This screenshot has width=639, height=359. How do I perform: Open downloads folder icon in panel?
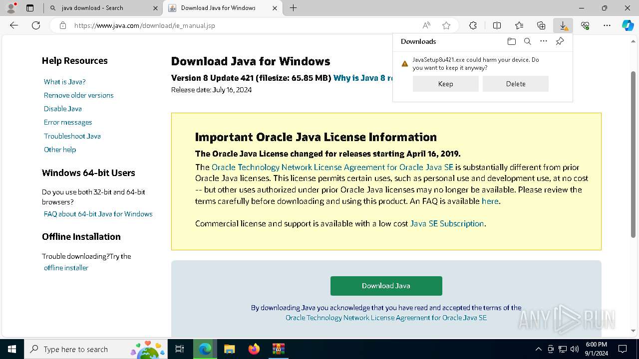[511, 41]
